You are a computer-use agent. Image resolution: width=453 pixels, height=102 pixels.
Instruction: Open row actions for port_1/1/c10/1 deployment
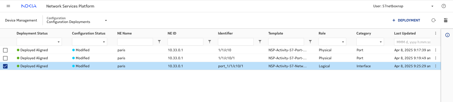point(436,66)
